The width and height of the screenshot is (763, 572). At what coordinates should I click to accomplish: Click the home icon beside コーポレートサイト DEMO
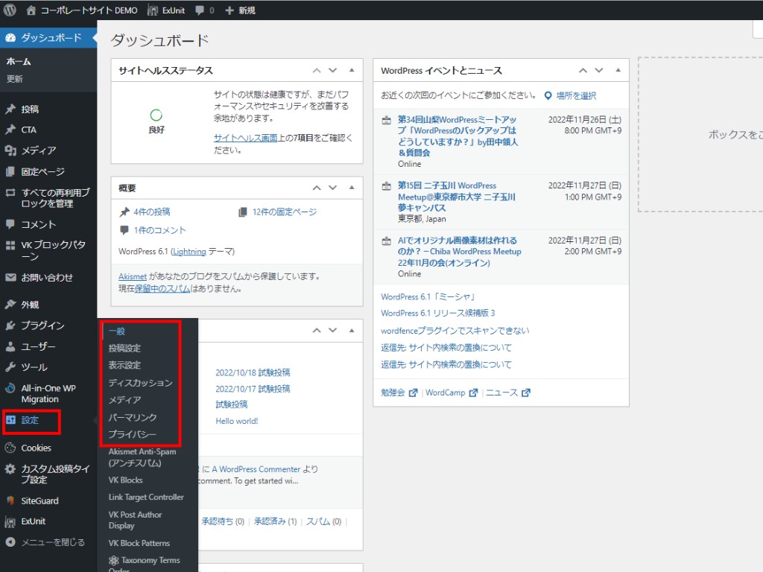pyautogui.click(x=31, y=10)
